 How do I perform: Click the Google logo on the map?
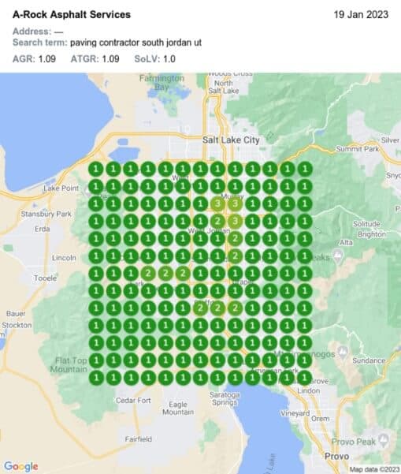pyautogui.click(x=20, y=466)
